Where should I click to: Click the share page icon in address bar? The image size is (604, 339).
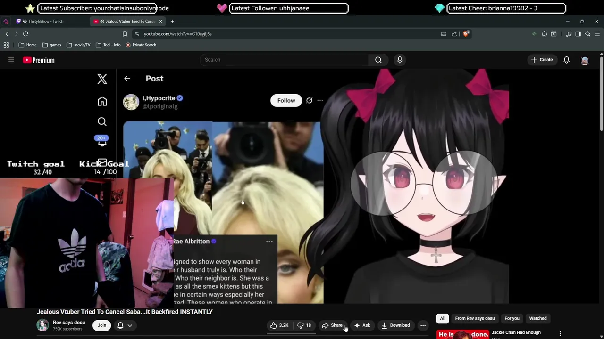[x=454, y=34]
